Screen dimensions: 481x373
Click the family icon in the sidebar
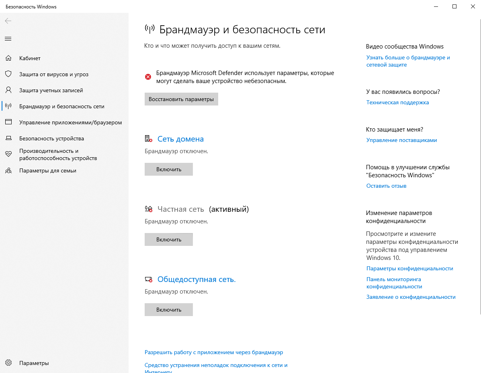8,170
